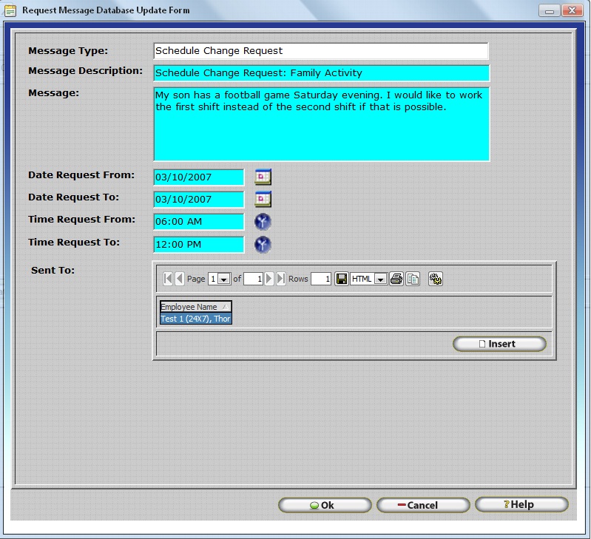This screenshot has height=539, width=591.
Task: Click the save (floppy disk) export icon
Action: pyautogui.click(x=341, y=279)
